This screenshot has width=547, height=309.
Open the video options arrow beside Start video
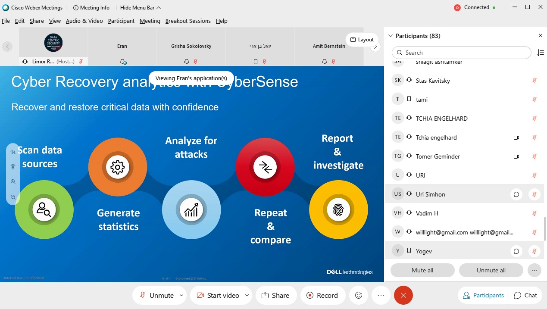point(247,295)
